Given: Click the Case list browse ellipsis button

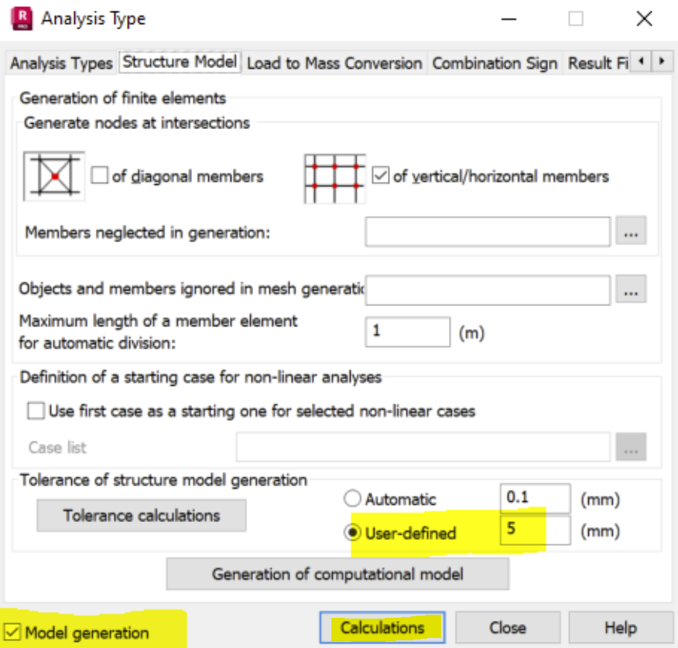Looking at the screenshot, I should tap(631, 447).
